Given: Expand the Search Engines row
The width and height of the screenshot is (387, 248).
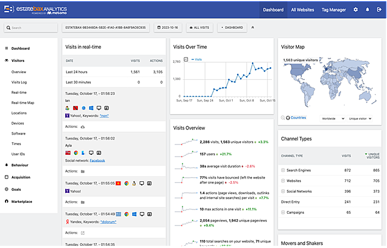Looking at the screenshot, I should [284, 171].
